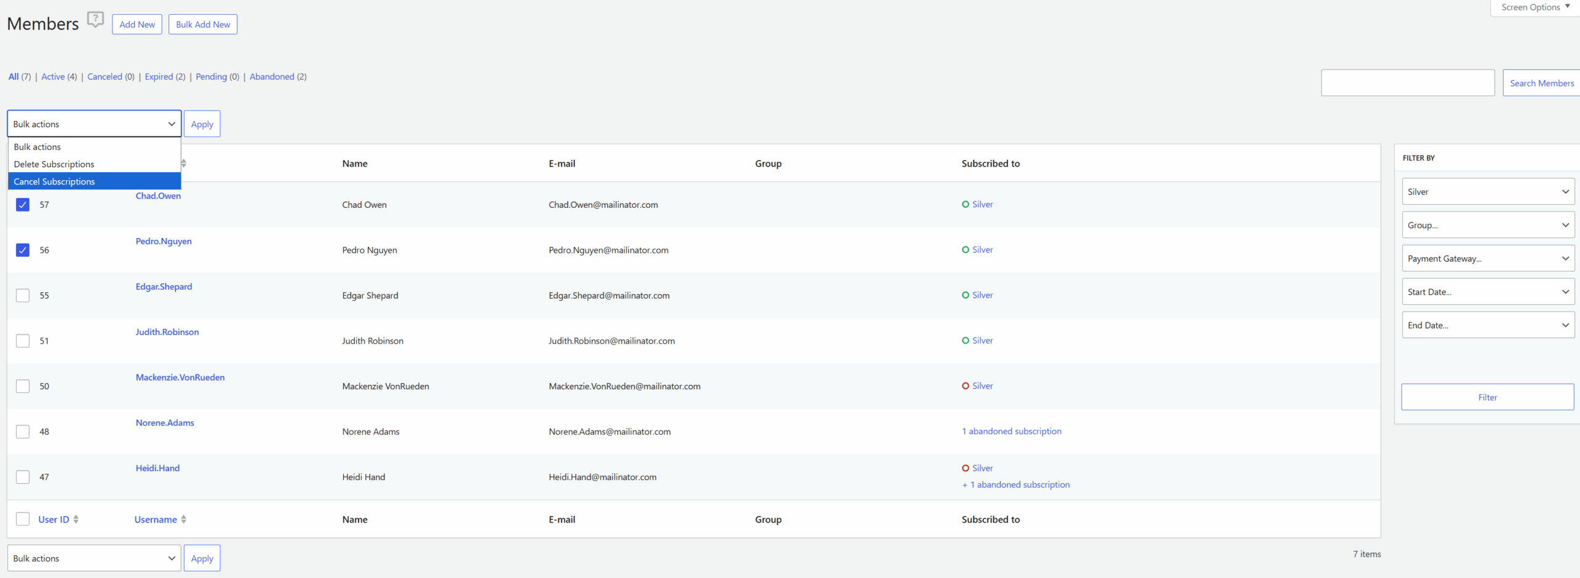Image resolution: width=1580 pixels, height=578 pixels.
Task: Click the Username sort arrows in footer
Action: pyautogui.click(x=183, y=519)
